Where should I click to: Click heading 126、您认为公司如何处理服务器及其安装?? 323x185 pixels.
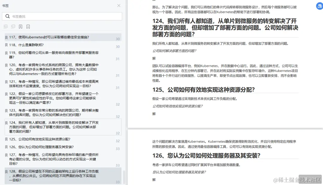pos(206,155)
